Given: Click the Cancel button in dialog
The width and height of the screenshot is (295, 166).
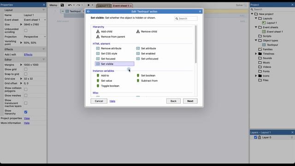Looking at the screenshot, I should click(x=99, y=101).
